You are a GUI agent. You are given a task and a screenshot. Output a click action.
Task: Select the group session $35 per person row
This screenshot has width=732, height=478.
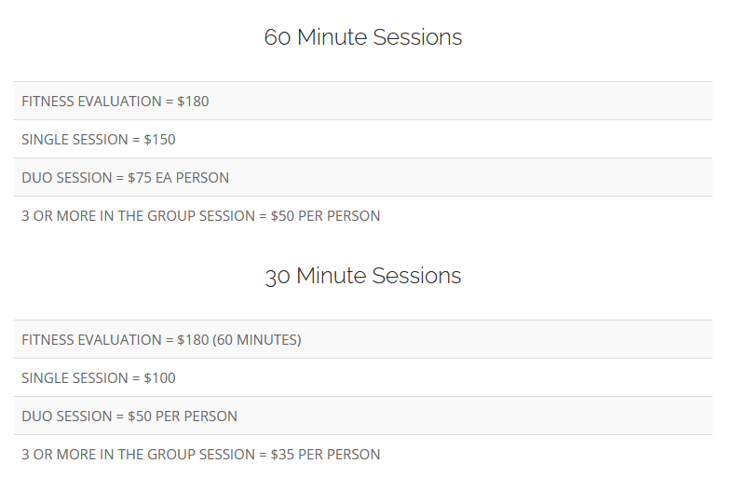click(363, 455)
